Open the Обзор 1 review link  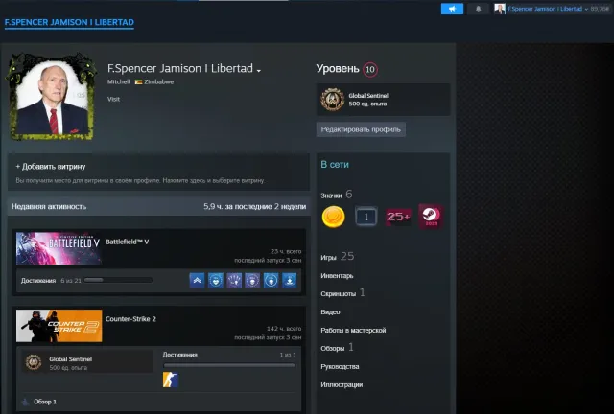coord(45,402)
